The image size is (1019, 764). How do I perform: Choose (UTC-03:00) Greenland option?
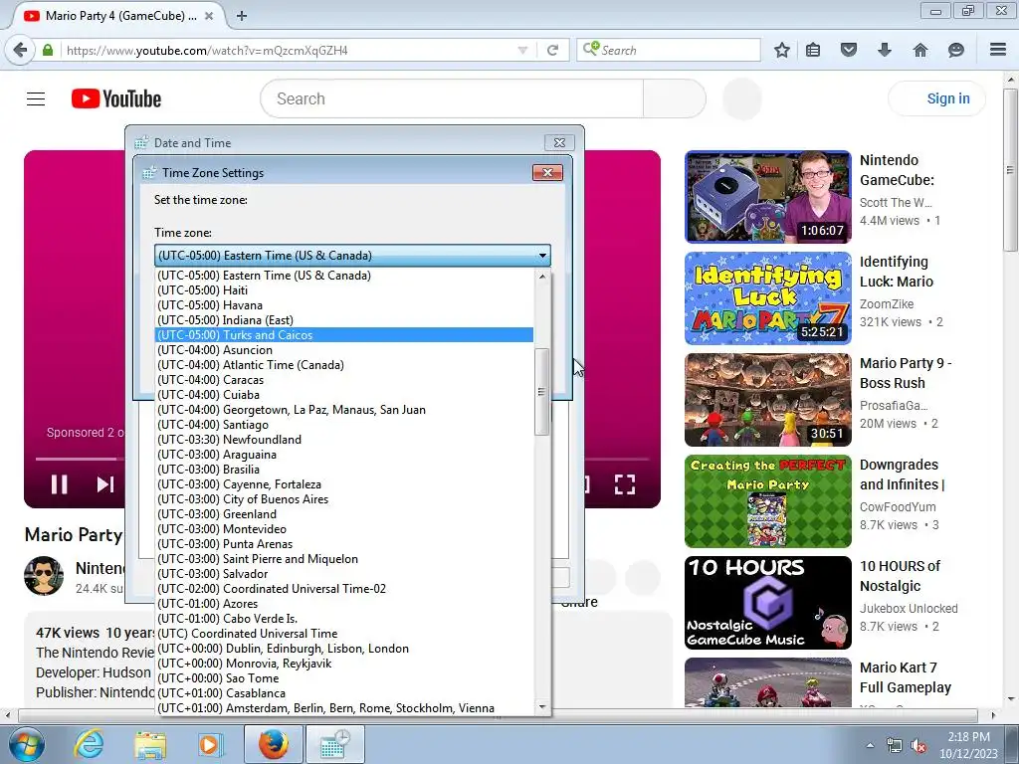pos(343,514)
